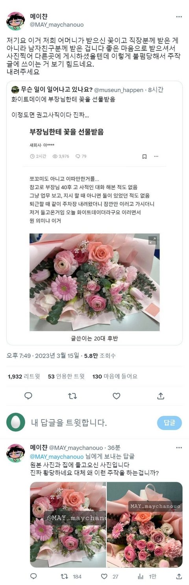Image resolution: width=189 pixels, height=585 pixels.
Task: Click reply speech bubble icon under main tweet
Action: click(28, 396)
